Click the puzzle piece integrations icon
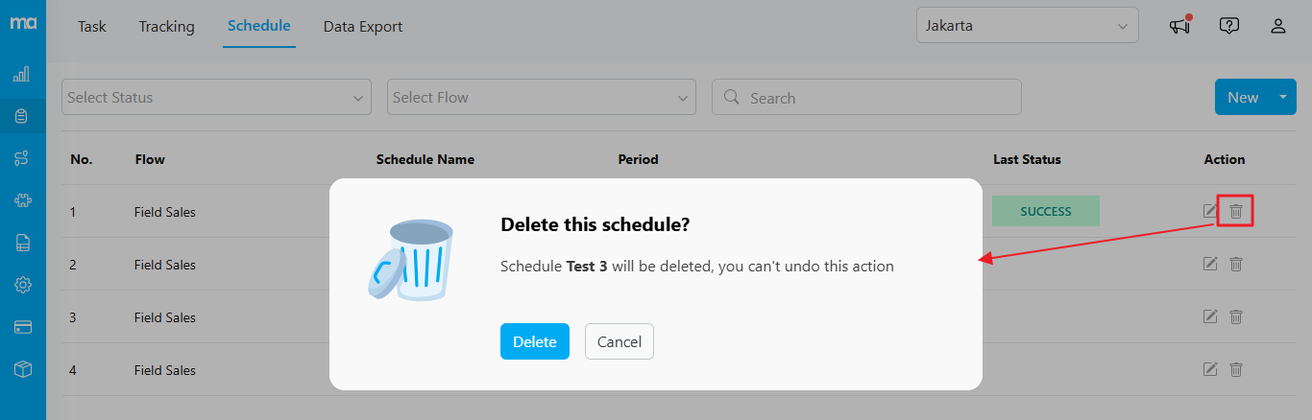The image size is (1312, 420). 23,200
